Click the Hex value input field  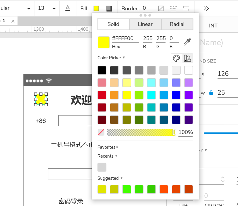click(x=125, y=38)
